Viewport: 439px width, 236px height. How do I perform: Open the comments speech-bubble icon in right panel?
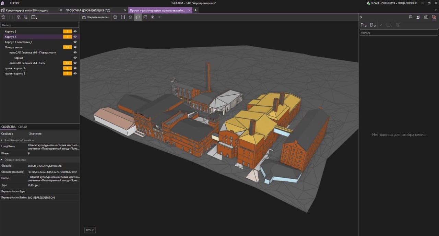point(411,17)
